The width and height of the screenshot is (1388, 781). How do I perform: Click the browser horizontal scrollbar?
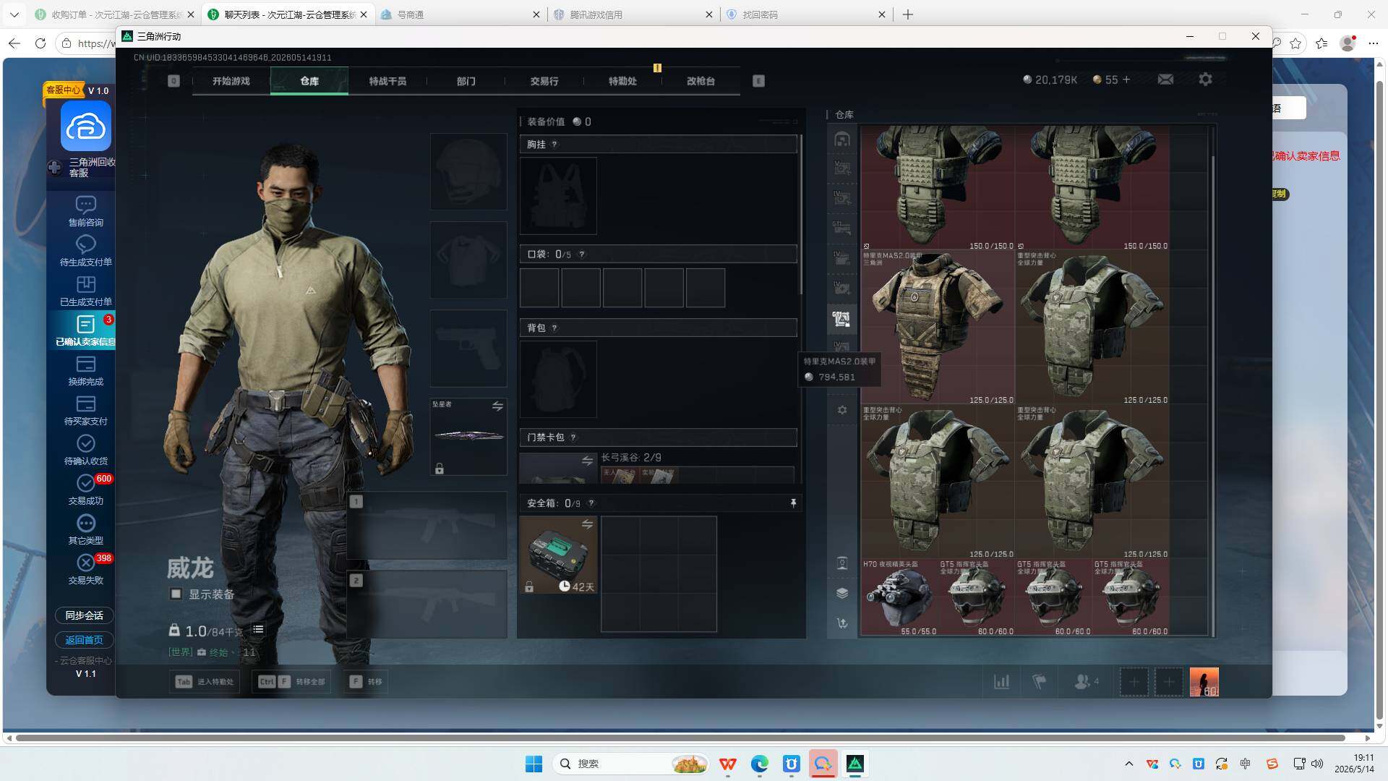(x=680, y=738)
